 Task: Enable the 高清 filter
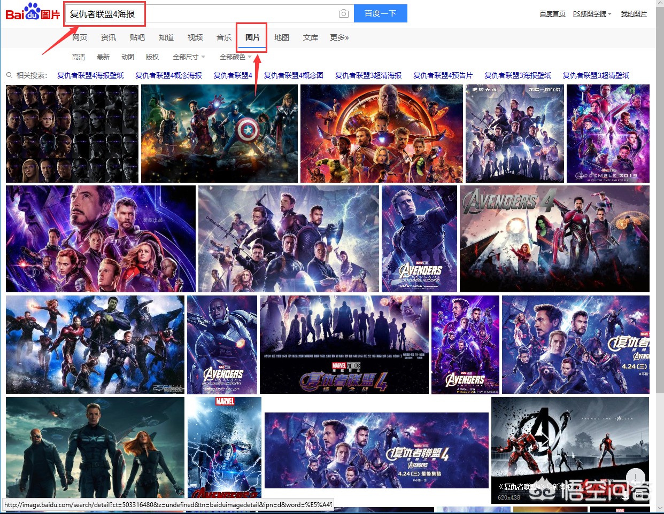pyautogui.click(x=79, y=57)
